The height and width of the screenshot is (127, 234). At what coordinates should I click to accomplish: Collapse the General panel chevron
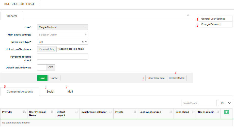click(x=188, y=15)
